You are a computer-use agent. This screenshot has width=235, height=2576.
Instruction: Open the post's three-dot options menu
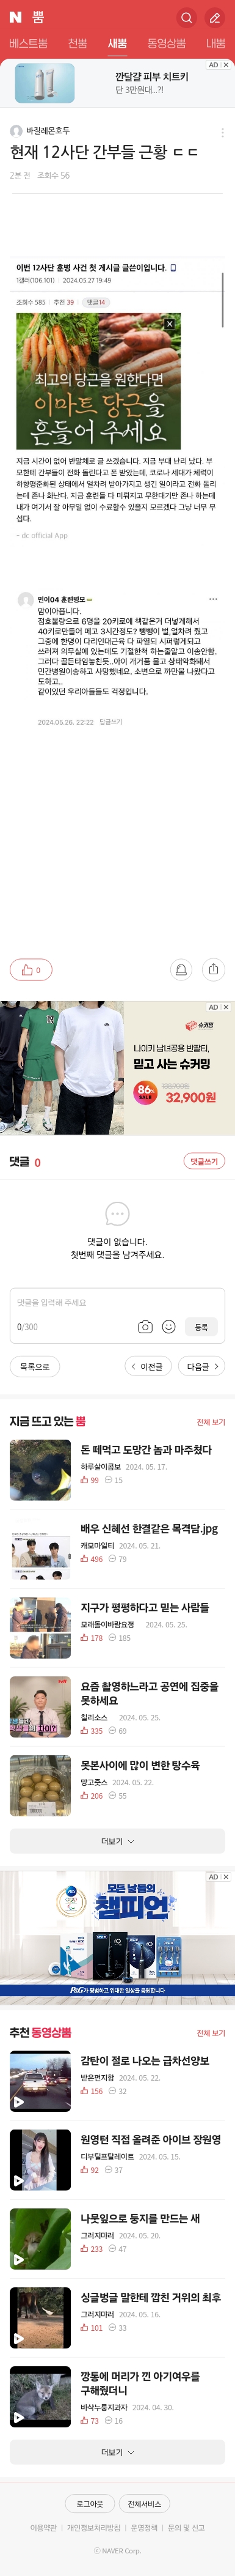point(222,132)
